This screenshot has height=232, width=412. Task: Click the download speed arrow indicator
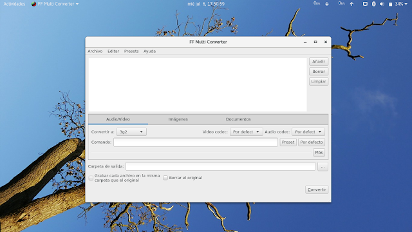point(327,4)
